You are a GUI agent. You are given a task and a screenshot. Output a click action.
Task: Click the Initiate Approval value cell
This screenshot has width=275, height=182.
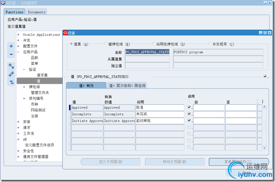click(87, 121)
